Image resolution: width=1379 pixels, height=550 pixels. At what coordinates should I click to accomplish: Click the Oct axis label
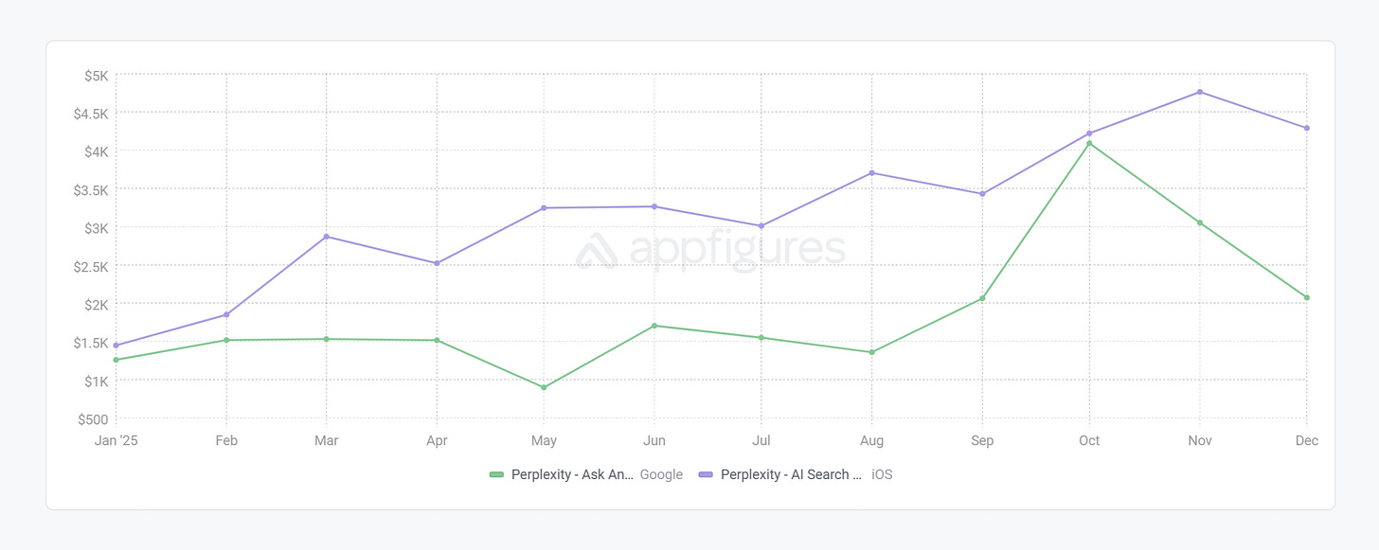point(1089,441)
